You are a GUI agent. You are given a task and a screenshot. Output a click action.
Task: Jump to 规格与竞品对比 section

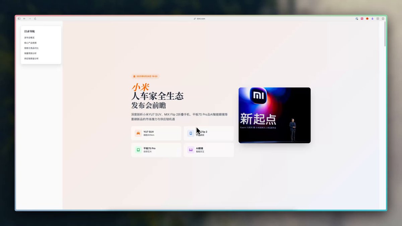coord(31,48)
